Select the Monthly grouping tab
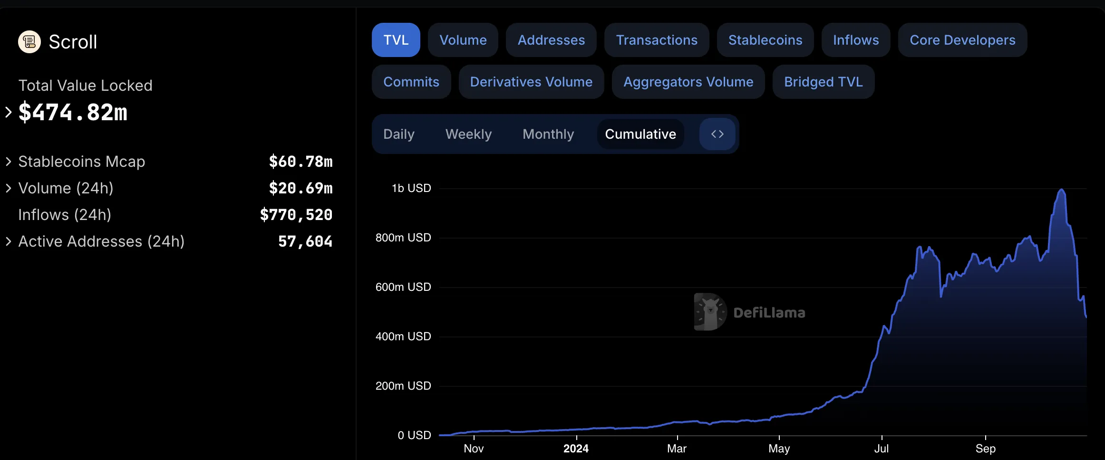This screenshot has width=1105, height=460. (548, 134)
